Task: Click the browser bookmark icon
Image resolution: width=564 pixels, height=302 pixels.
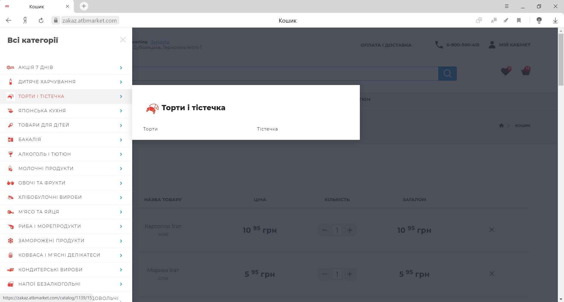Action: 519,21
